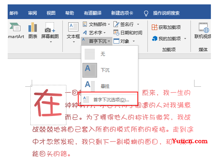Expand the 艺术字 WordArt dropdown
Viewport: 212px width, 161px height.
tap(104, 33)
